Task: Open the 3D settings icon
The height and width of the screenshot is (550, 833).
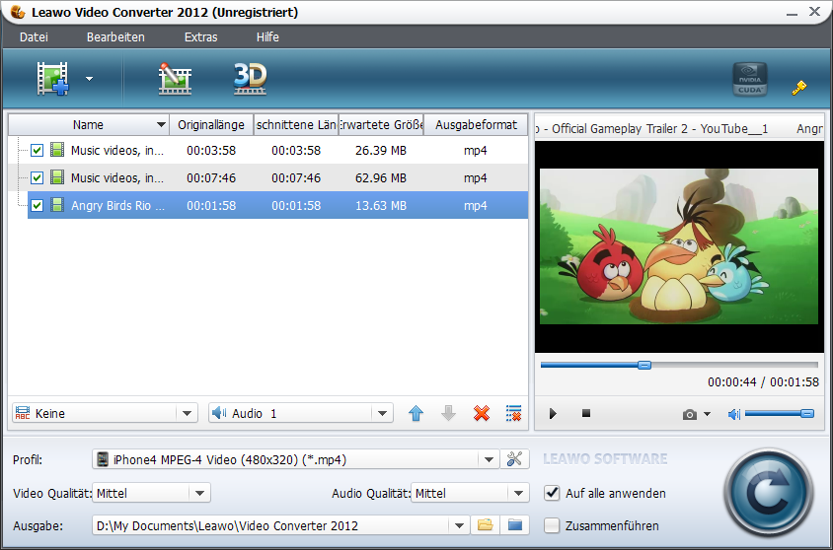Action: [x=251, y=79]
